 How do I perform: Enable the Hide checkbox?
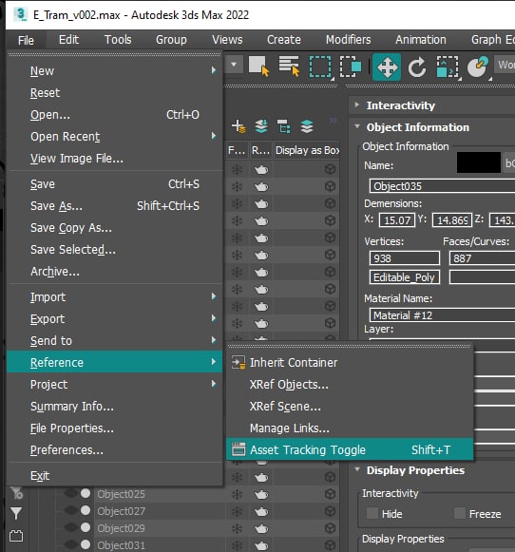tap(372, 513)
